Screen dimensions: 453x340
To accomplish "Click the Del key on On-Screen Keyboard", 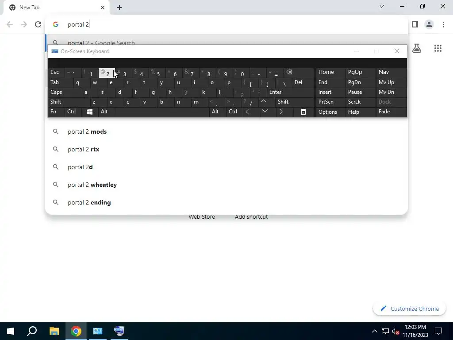I will [x=303, y=82].
